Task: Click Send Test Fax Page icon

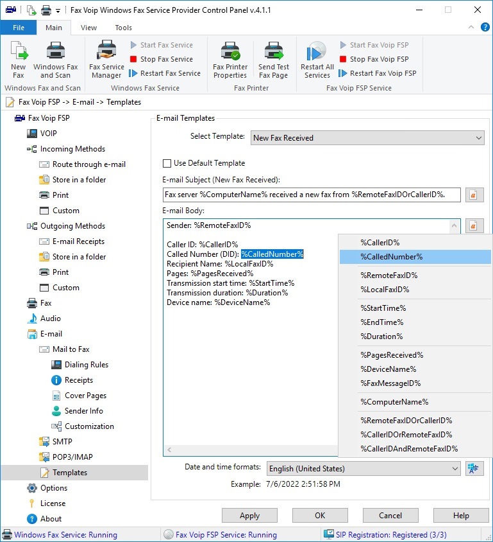Action: click(x=274, y=60)
